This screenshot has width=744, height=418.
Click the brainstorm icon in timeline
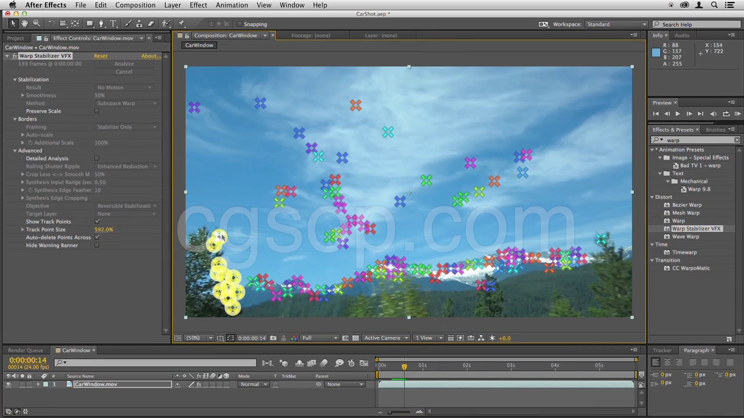pyautogui.click(x=339, y=363)
